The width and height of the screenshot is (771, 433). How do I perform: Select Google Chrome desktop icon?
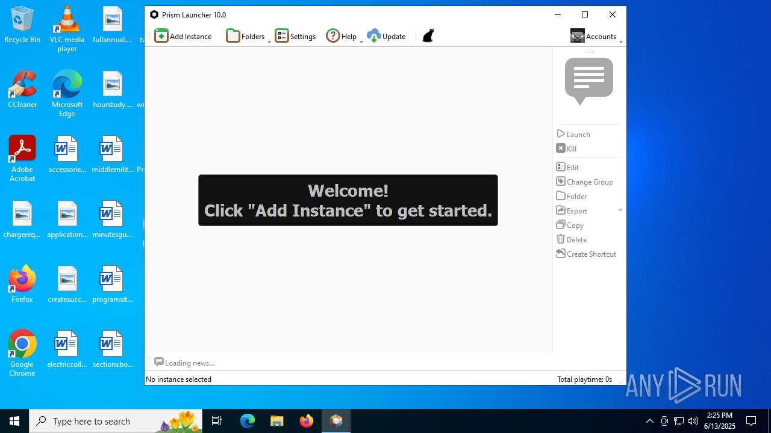click(x=22, y=353)
